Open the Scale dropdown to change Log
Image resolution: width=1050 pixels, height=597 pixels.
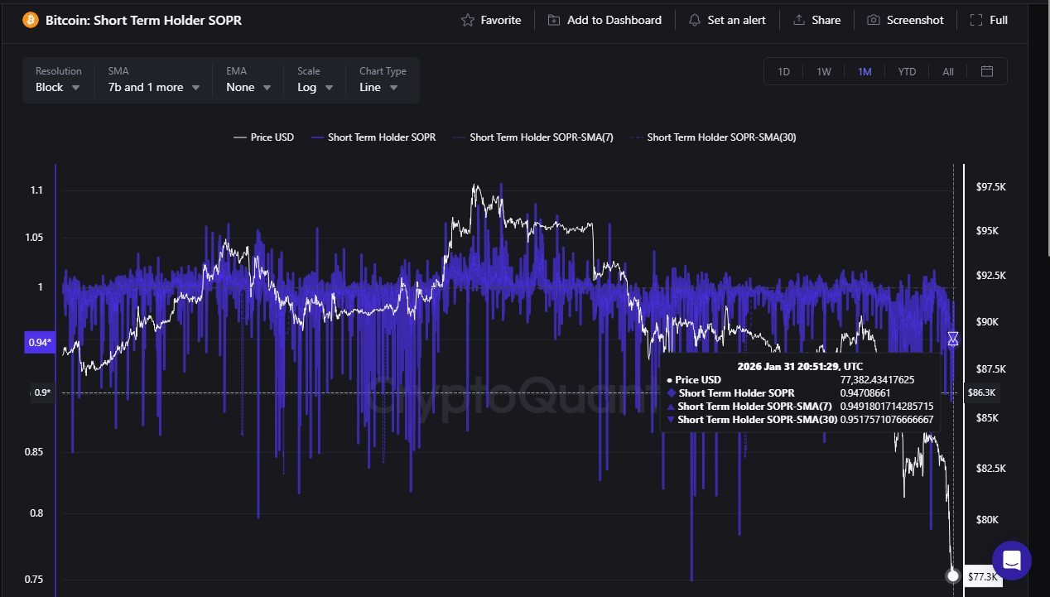tap(314, 87)
